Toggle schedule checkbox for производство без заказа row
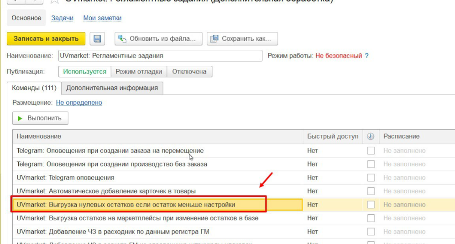The height and width of the screenshot is (244, 455). [x=371, y=164]
